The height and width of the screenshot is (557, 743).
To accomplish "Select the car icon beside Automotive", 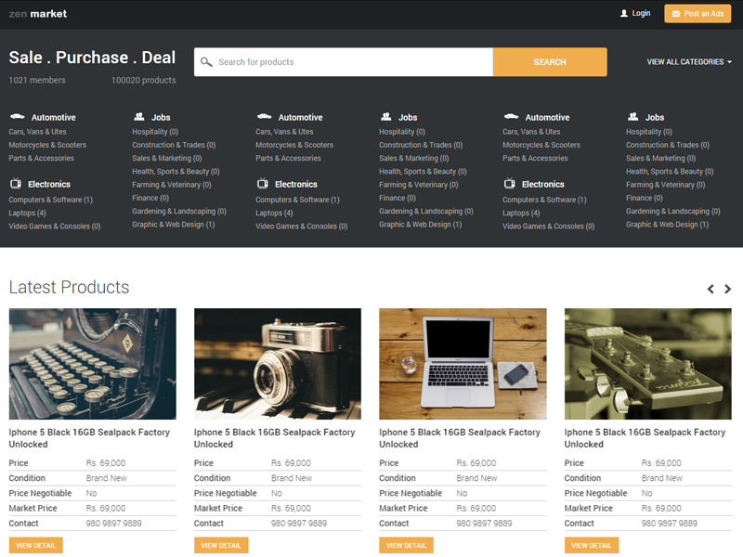I will [17, 117].
